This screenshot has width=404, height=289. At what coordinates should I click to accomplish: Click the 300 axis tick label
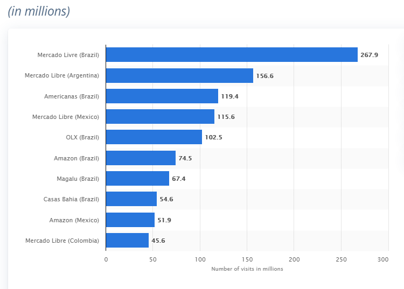pos(383,259)
